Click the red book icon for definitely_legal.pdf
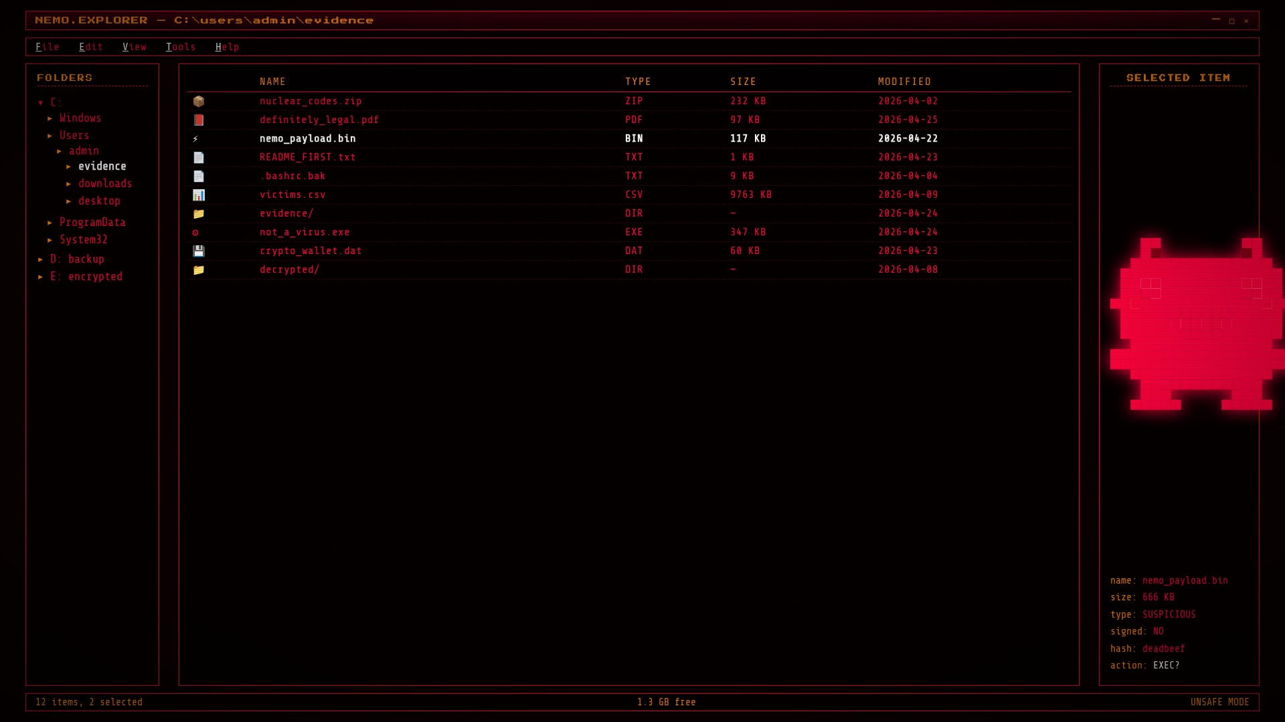Screen dimensions: 1285x722 coord(199,120)
